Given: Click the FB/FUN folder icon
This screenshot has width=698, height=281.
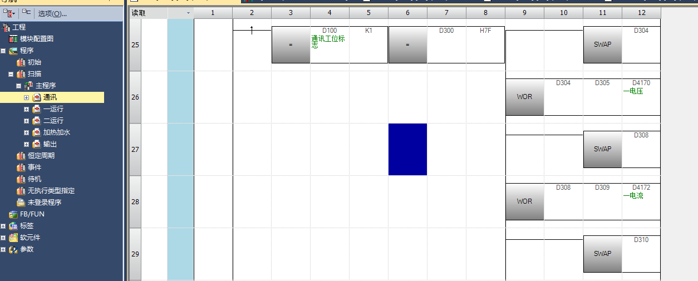Looking at the screenshot, I should coord(13,214).
